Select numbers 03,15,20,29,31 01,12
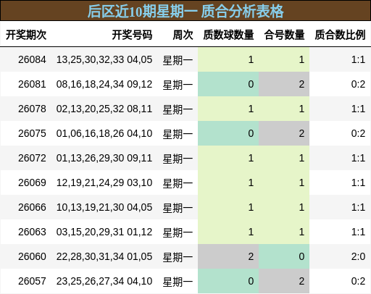Viewport: 371px width, 294px height. 104,232
